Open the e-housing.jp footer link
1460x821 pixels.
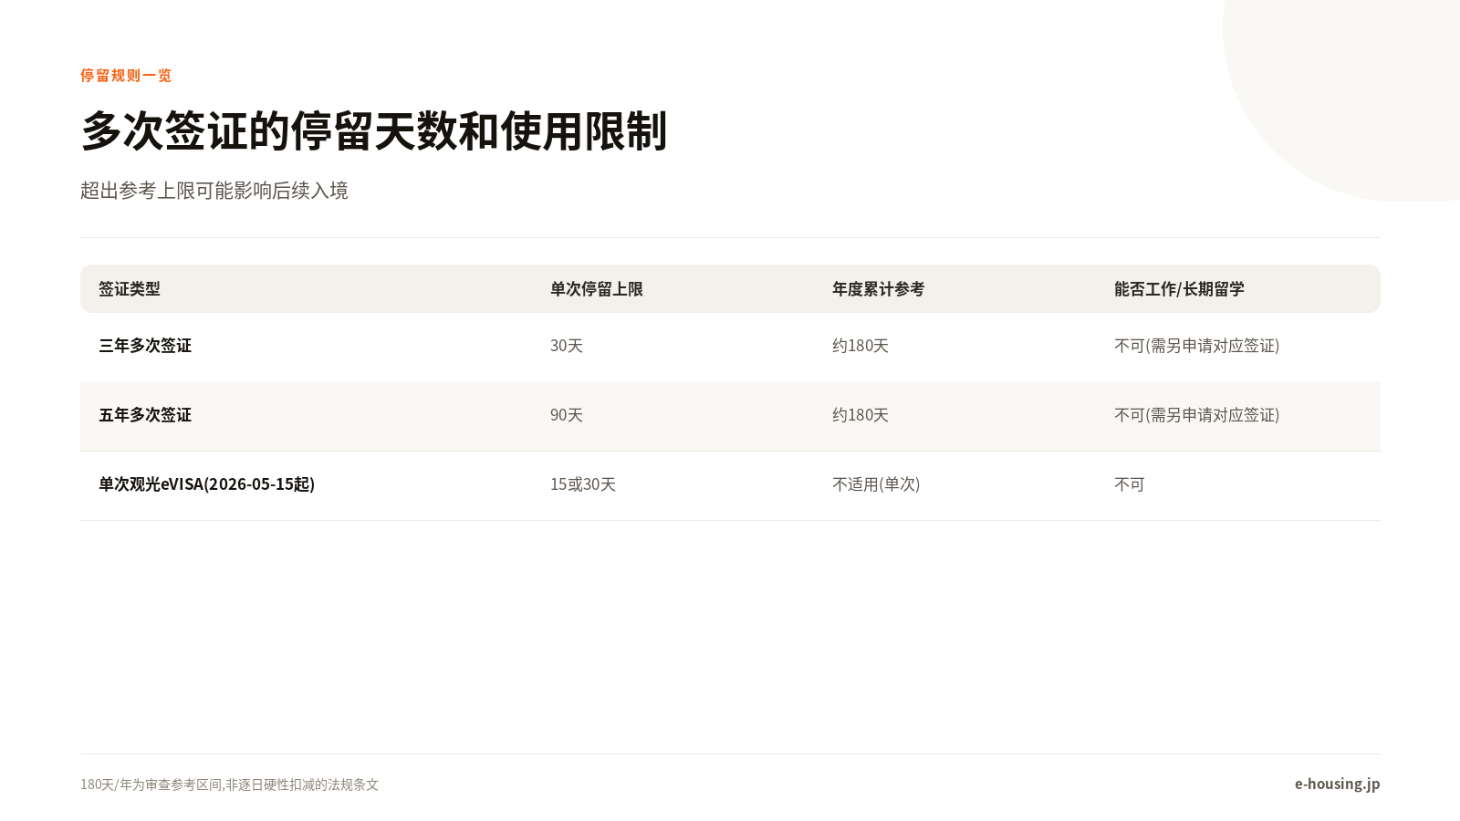(x=1337, y=784)
